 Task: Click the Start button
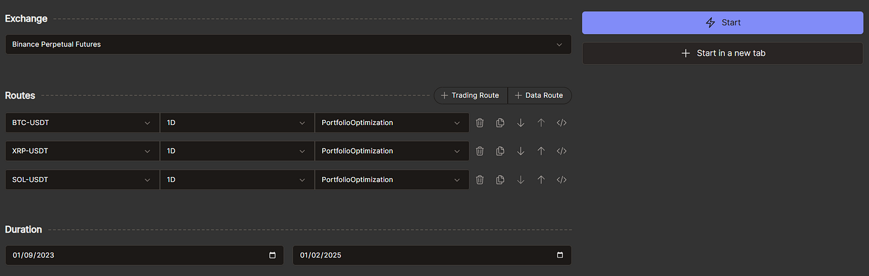tap(723, 22)
